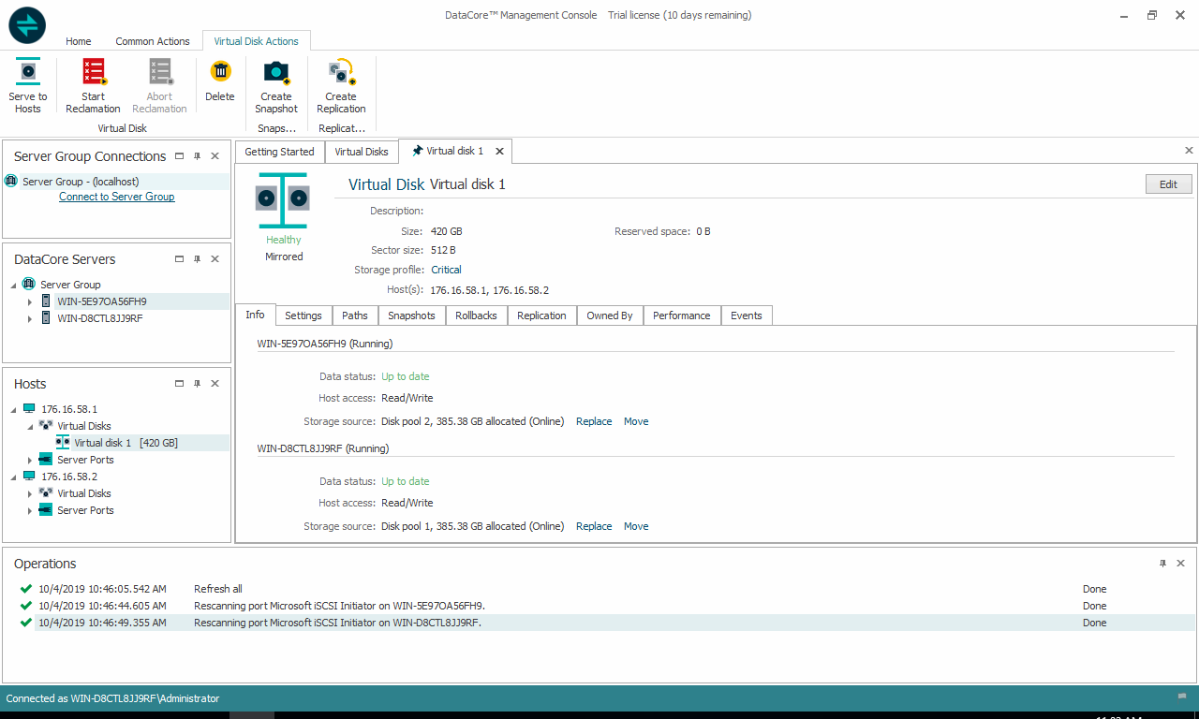
Task: Click the large mirrored virtual disk icon
Action: click(x=283, y=199)
